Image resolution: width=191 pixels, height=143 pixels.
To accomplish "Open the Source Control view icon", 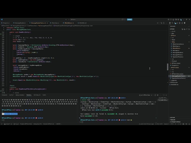I will pos(175,23).
